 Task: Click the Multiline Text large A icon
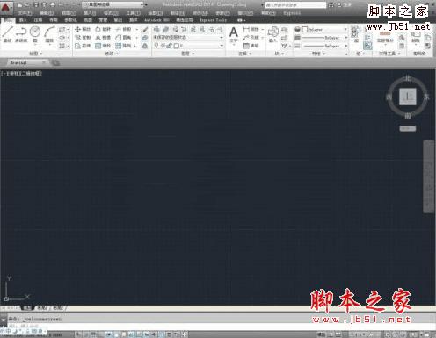[x=233, y=32]
